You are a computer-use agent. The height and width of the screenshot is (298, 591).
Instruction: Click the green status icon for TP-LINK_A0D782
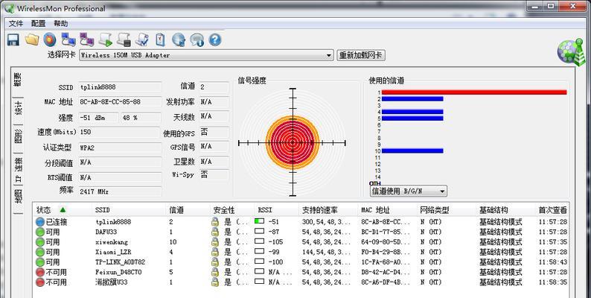40,261
